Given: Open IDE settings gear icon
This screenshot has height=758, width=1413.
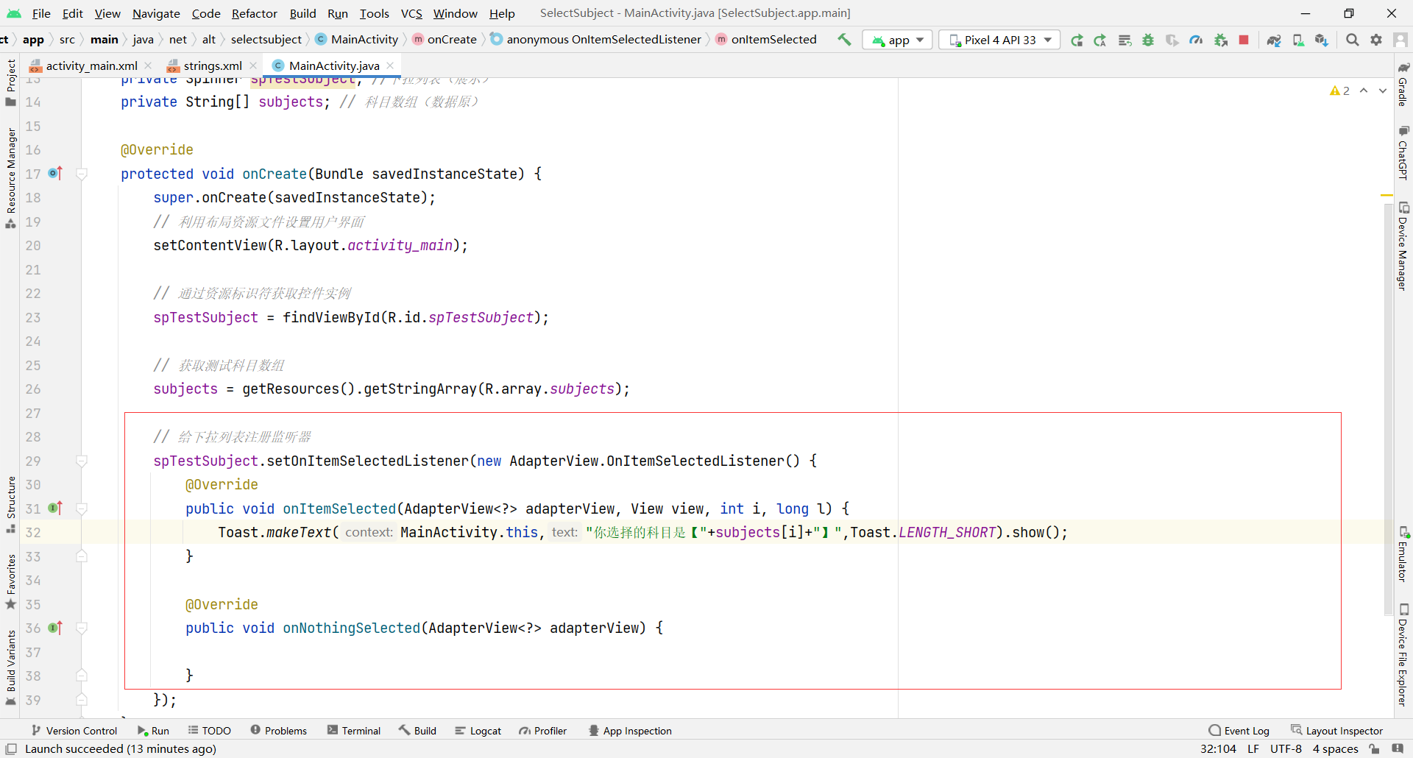Looking at the screenshot, I should [1376, 40].
